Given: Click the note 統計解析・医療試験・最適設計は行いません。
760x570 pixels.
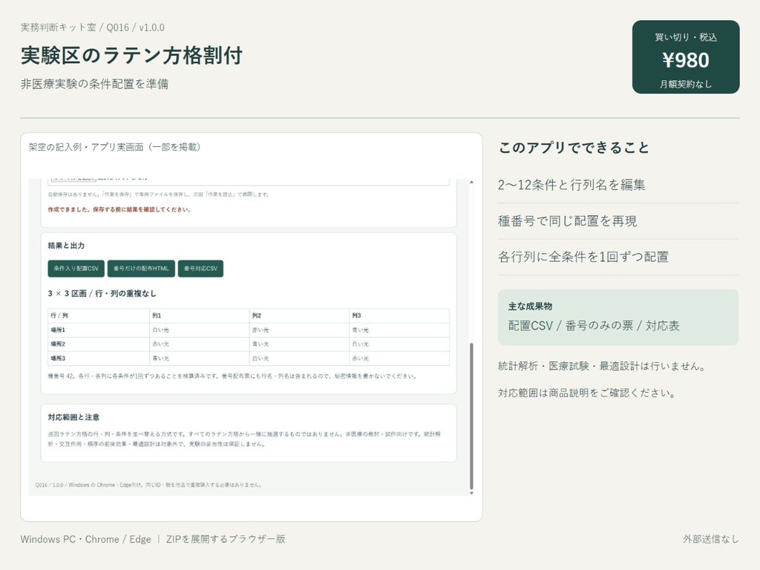Looking at the screenshot, I should pyautogui.click(x=601, y=366).
